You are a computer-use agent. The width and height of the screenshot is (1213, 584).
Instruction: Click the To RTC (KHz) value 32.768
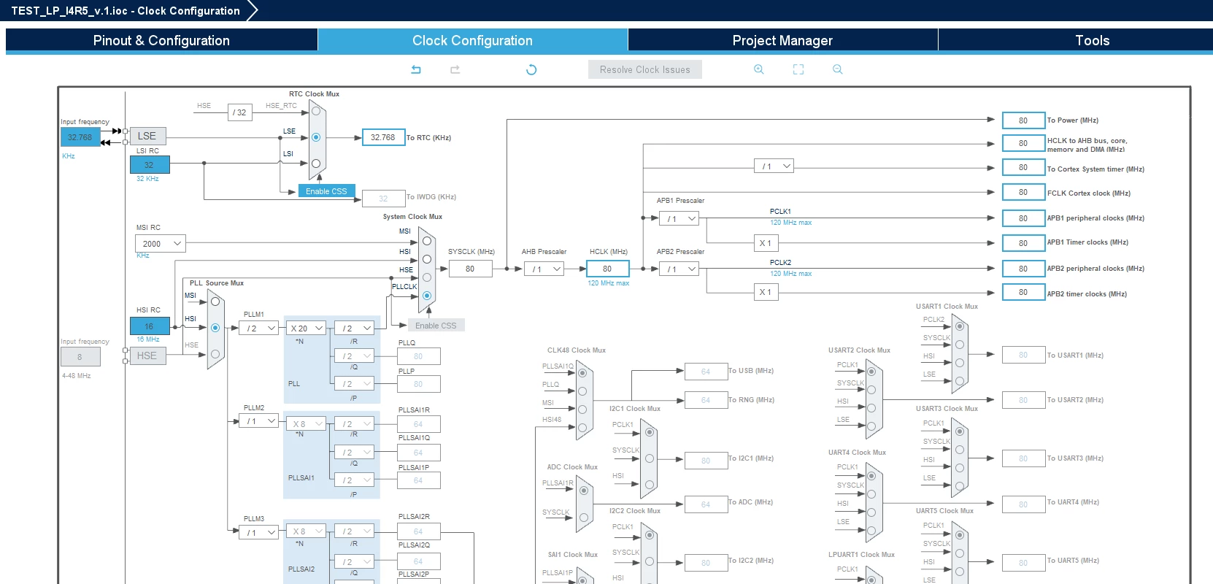point(383,137)
